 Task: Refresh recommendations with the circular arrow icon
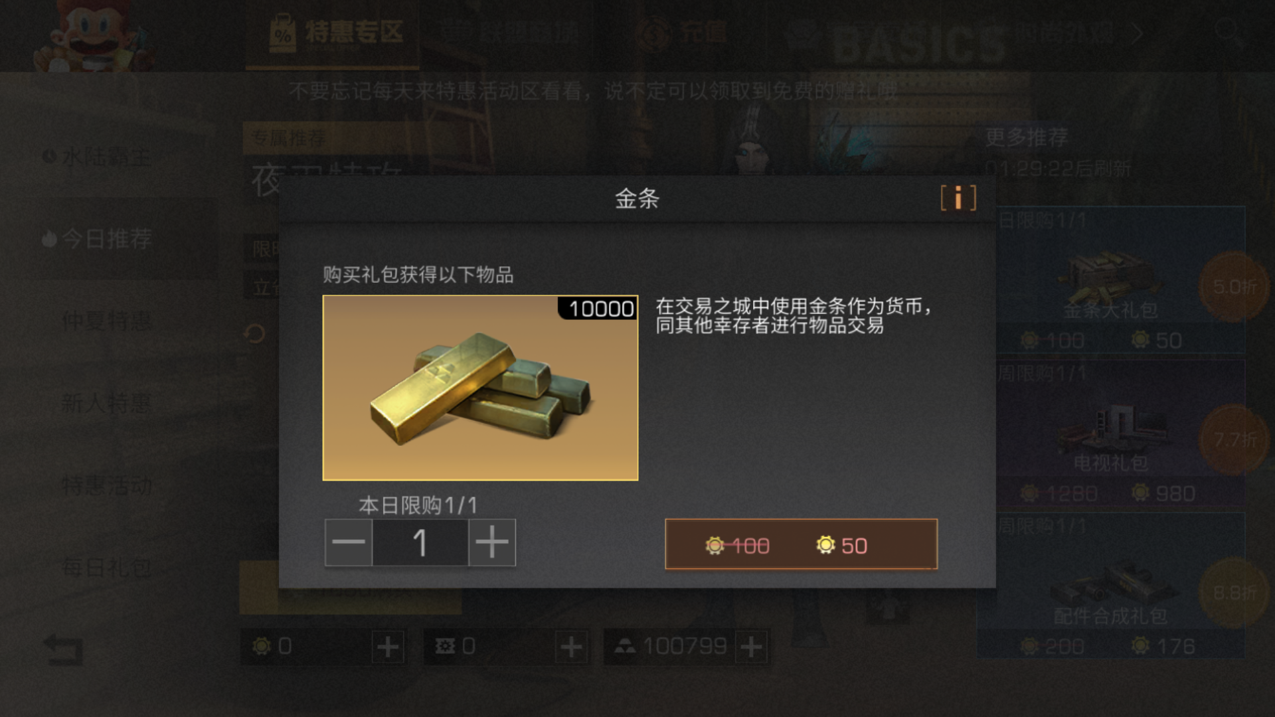click(x=254, y=334)
